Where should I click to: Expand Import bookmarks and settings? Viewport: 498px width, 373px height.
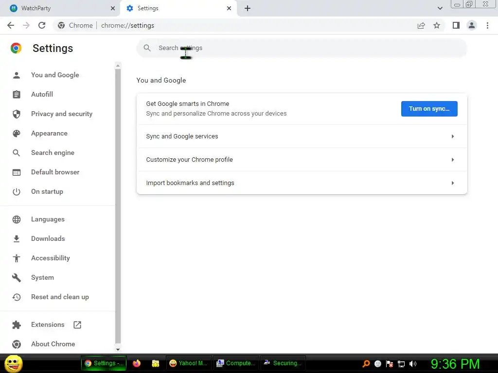tap(302, 183)
